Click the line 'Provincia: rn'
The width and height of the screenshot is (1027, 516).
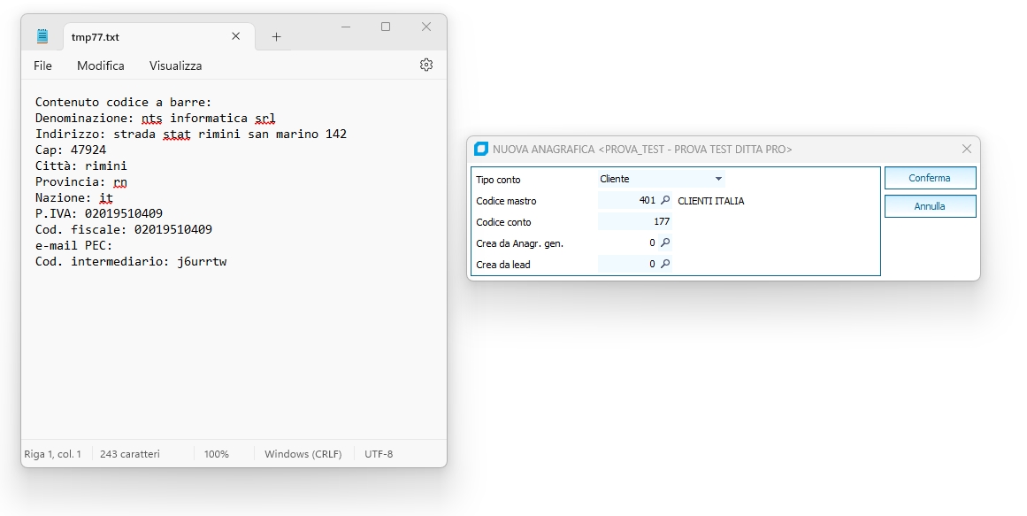coord(81,181)
